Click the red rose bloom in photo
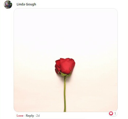The width and height of the screenshot is (128, 119). [65, 66]
